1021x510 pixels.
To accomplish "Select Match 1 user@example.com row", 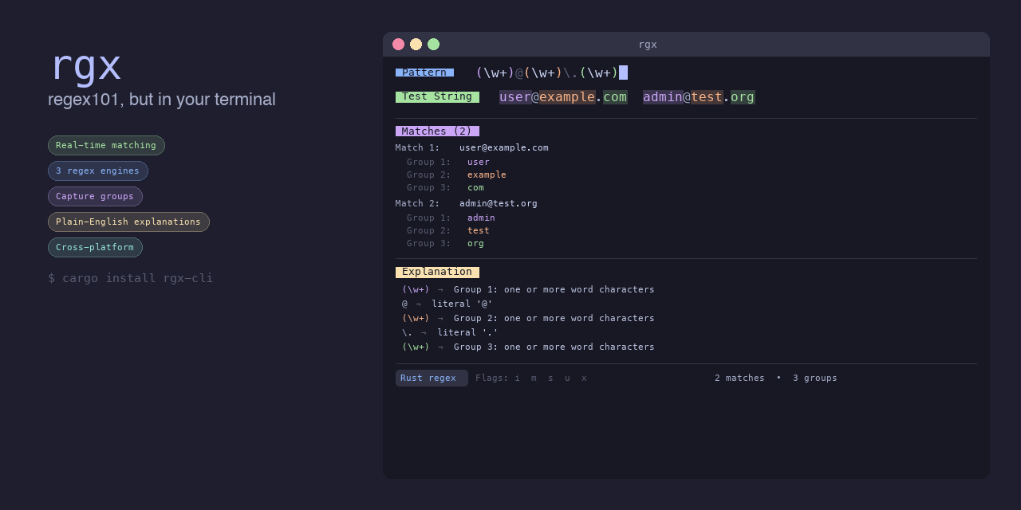I will [x=472, y=147].
